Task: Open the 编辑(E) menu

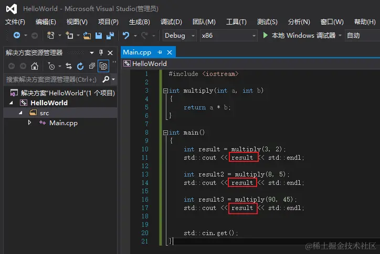Action: (46, 22)
